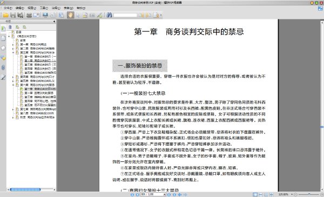Open the page number dropdown

pos(165,194)
